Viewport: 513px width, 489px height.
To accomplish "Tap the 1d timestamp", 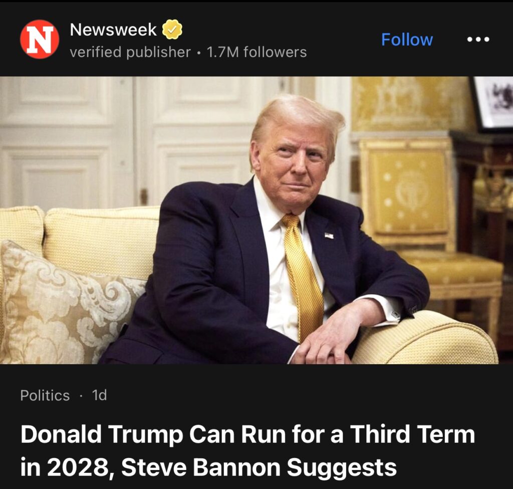I will click(x=100, y=395).
